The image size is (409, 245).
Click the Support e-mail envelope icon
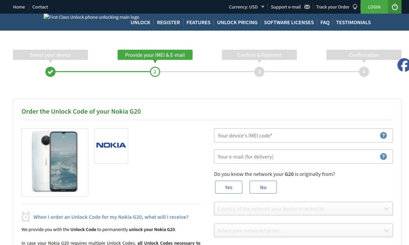click(x=307, y=7)
